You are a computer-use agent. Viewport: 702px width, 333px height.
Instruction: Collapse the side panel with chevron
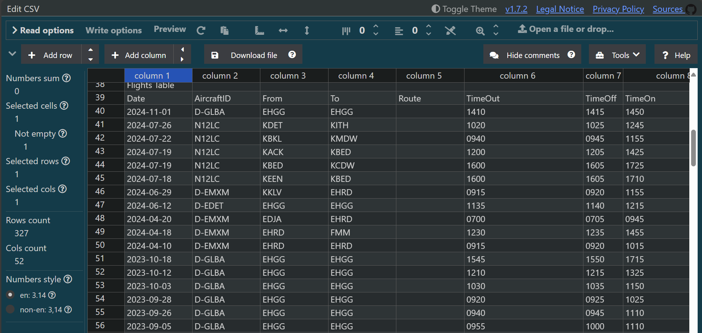coord(12,54)
